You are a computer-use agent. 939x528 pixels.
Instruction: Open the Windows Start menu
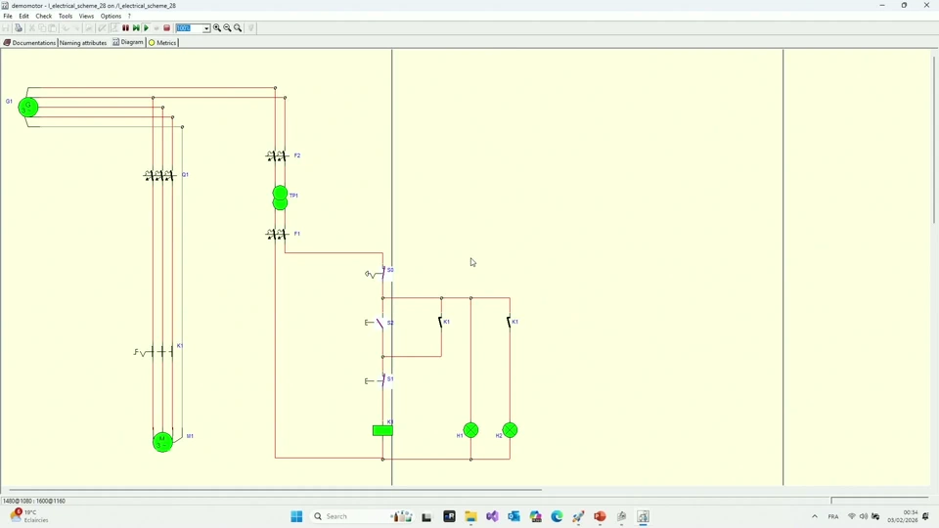(296, 516)
